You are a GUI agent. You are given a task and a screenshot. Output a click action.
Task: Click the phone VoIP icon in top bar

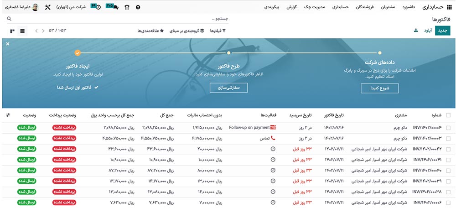pos(127,7)
